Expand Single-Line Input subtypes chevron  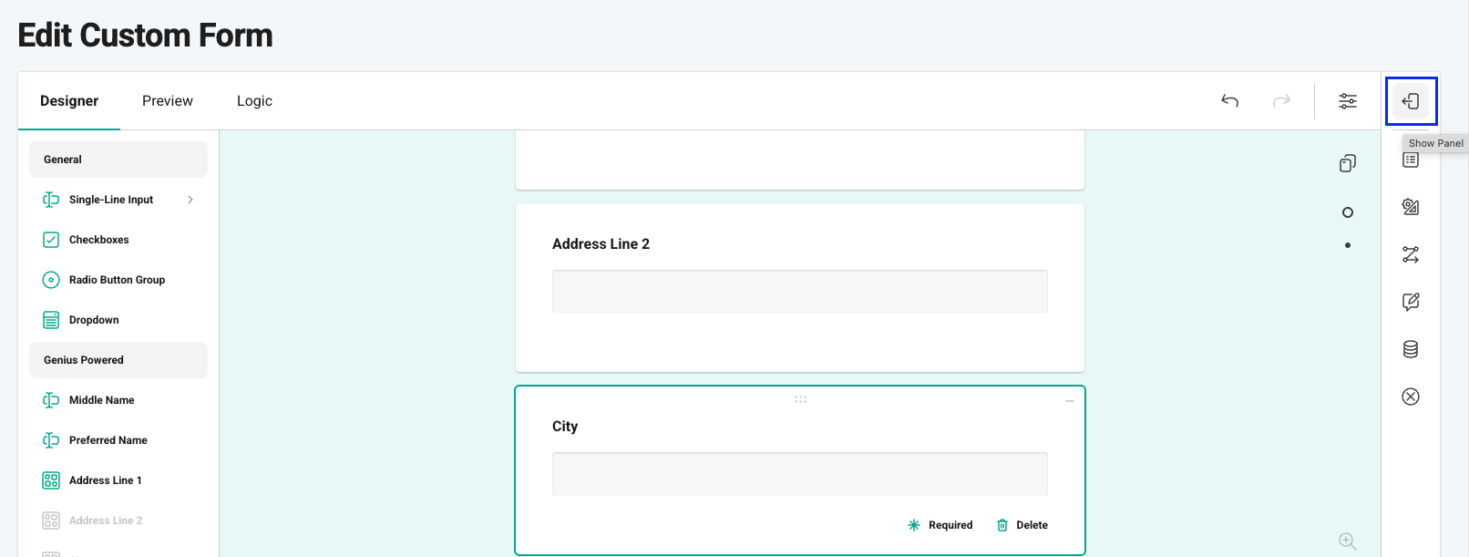pos(190,200)
